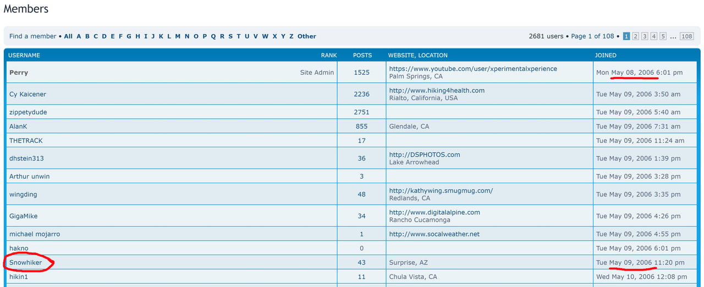Visit the digitalalpine.com website link

[435, 212]
